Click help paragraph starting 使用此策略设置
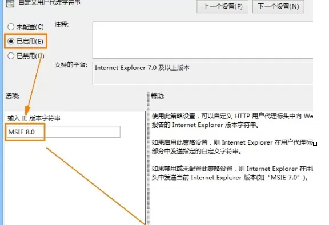Screen dimensions: 329x225 [x=232, y=120]
